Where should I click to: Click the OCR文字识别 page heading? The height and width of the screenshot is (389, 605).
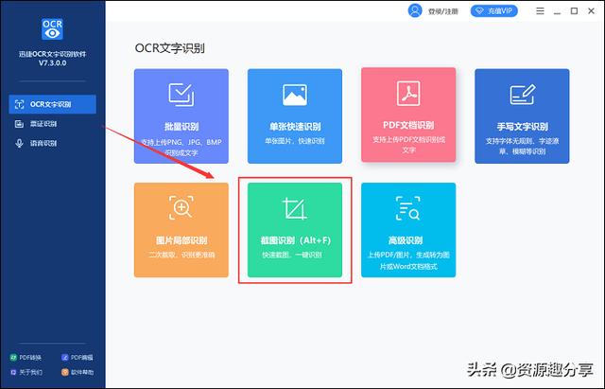(170, 48)
